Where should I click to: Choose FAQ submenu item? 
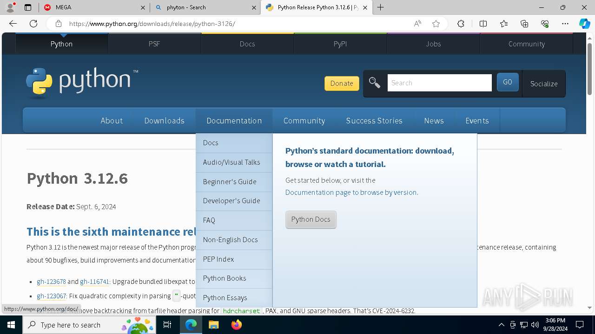pyautogui.click(x=234, y=220)
